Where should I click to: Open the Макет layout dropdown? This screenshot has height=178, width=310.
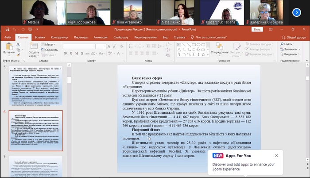pos(50,44)
